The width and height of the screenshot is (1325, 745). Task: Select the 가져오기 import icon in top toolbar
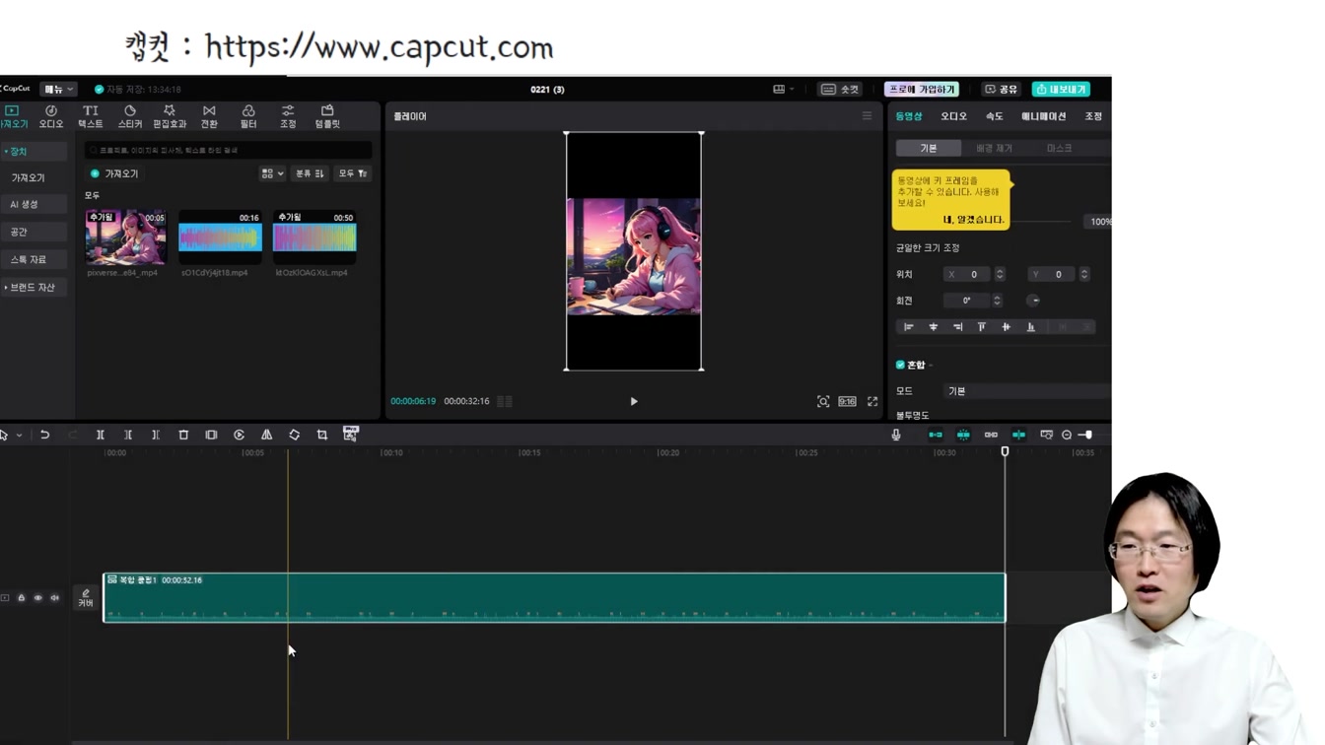point(13,116)
